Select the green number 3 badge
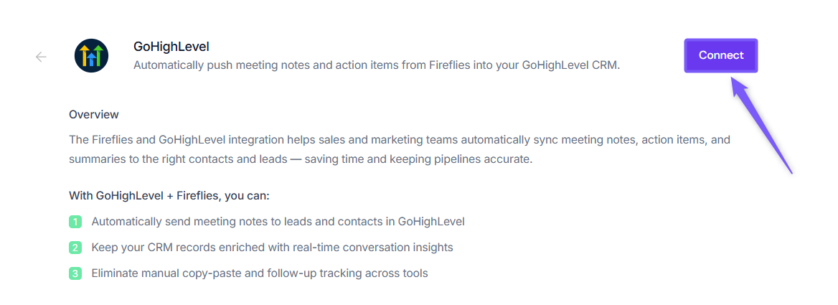838x305 pixels. pyautogui.click(x=75, y=273)
